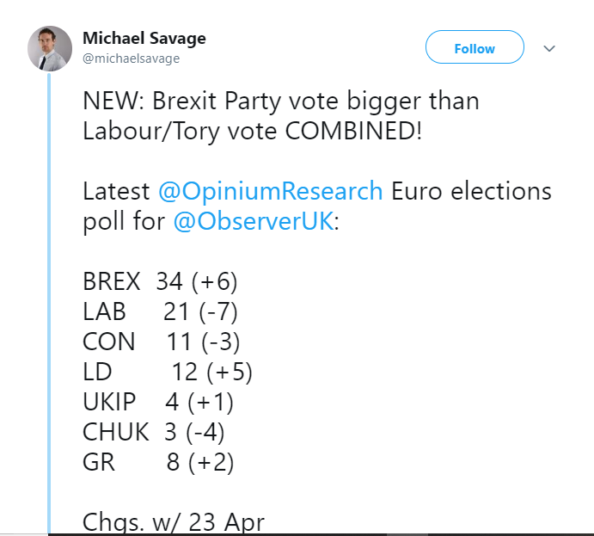Click the 'Labour/Tory vote COMBINED!' text line
Viewport: 594px width, 536px height.
click(252, 131)
